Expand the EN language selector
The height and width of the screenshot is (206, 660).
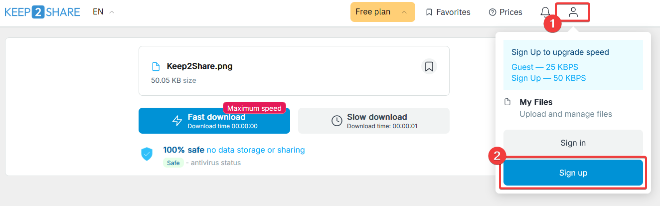pos(104,12)
